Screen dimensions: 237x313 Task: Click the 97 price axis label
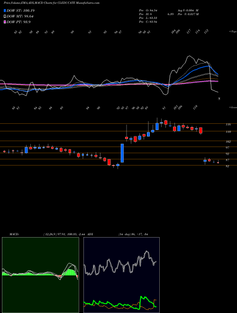228,147
